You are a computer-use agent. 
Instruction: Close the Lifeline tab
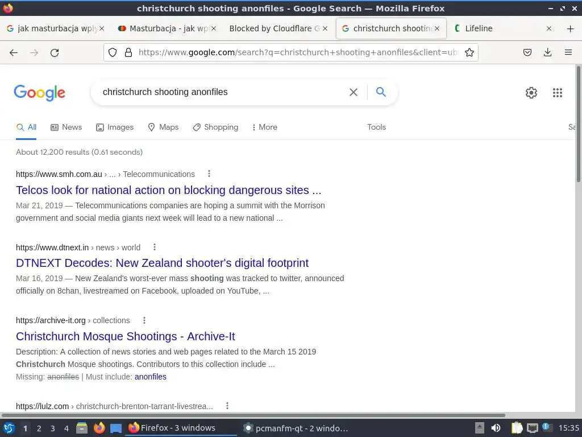(x=549, y=28)
